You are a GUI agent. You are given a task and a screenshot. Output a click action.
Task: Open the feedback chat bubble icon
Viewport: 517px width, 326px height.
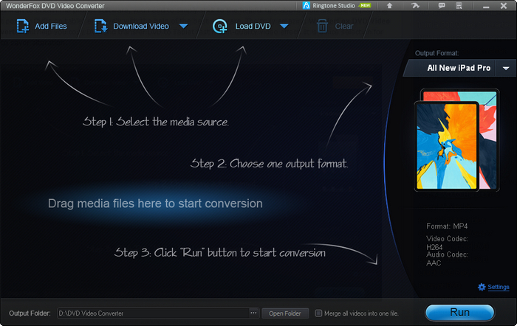[x=442, y=6]
